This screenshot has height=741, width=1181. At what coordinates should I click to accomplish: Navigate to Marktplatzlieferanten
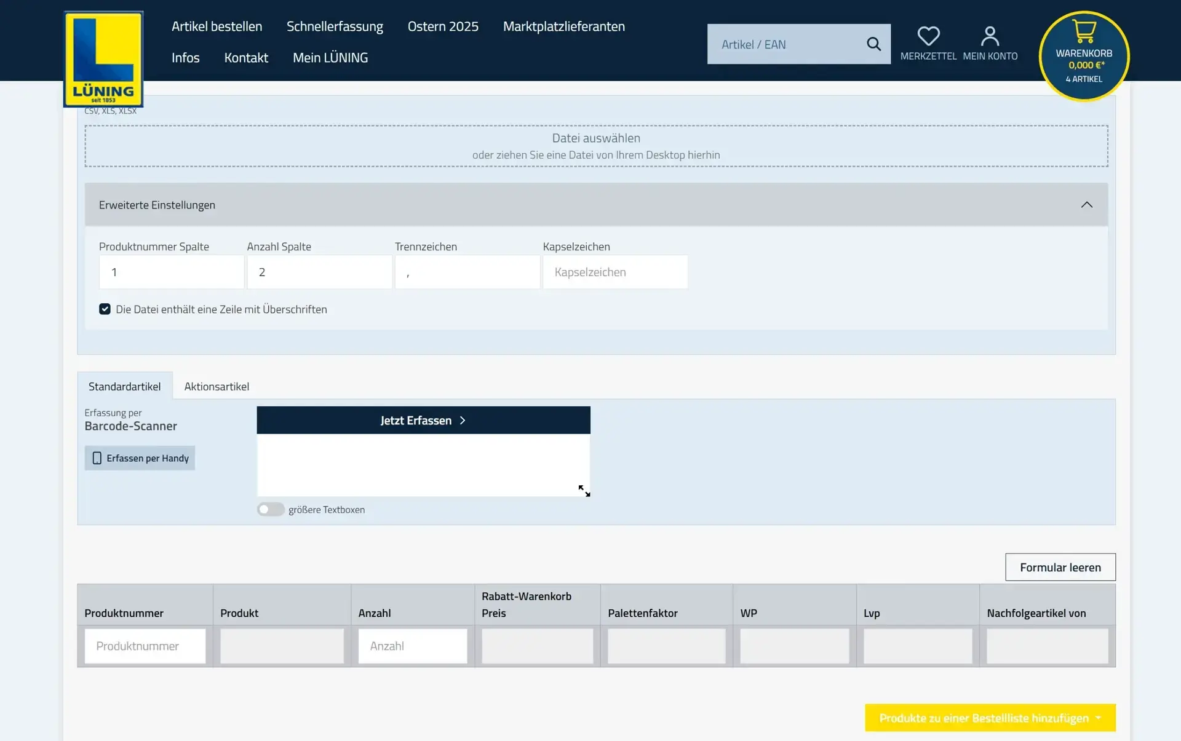[x=563, y=26]
